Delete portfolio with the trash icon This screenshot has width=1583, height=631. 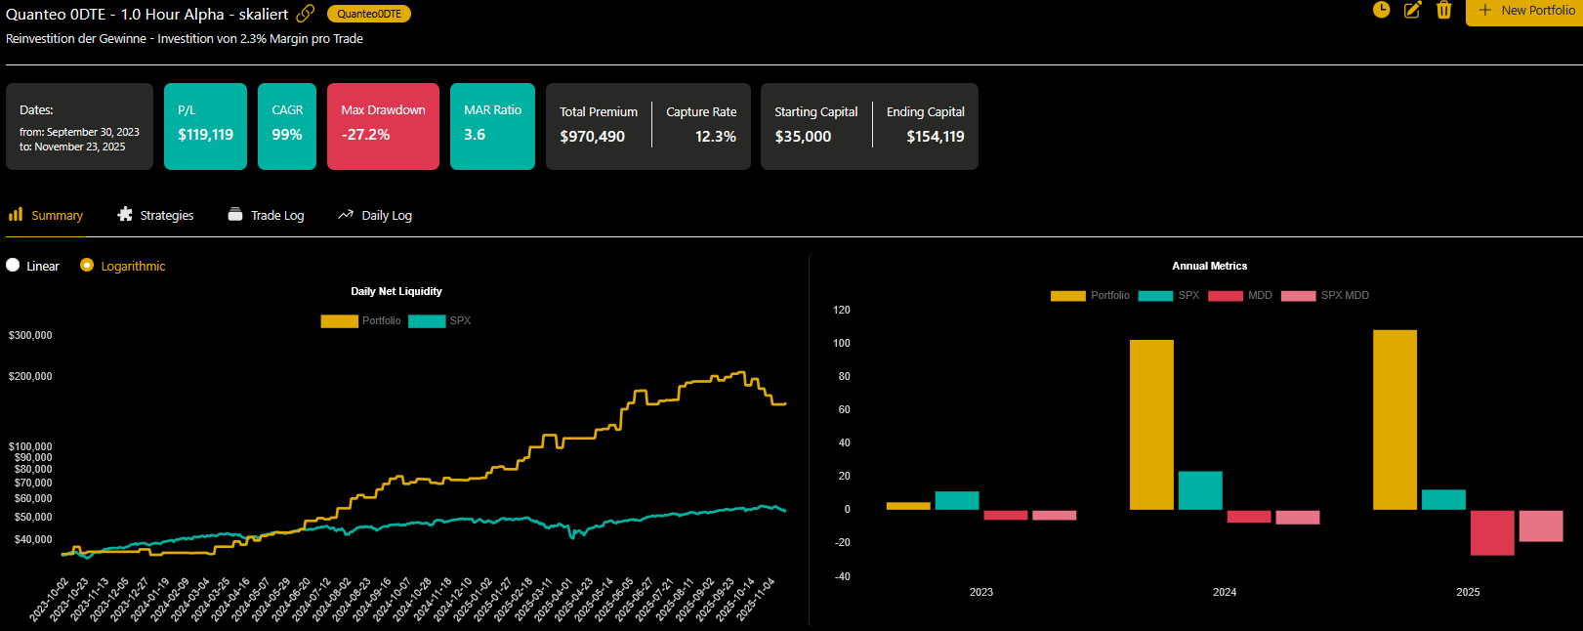click(1443, 10)
